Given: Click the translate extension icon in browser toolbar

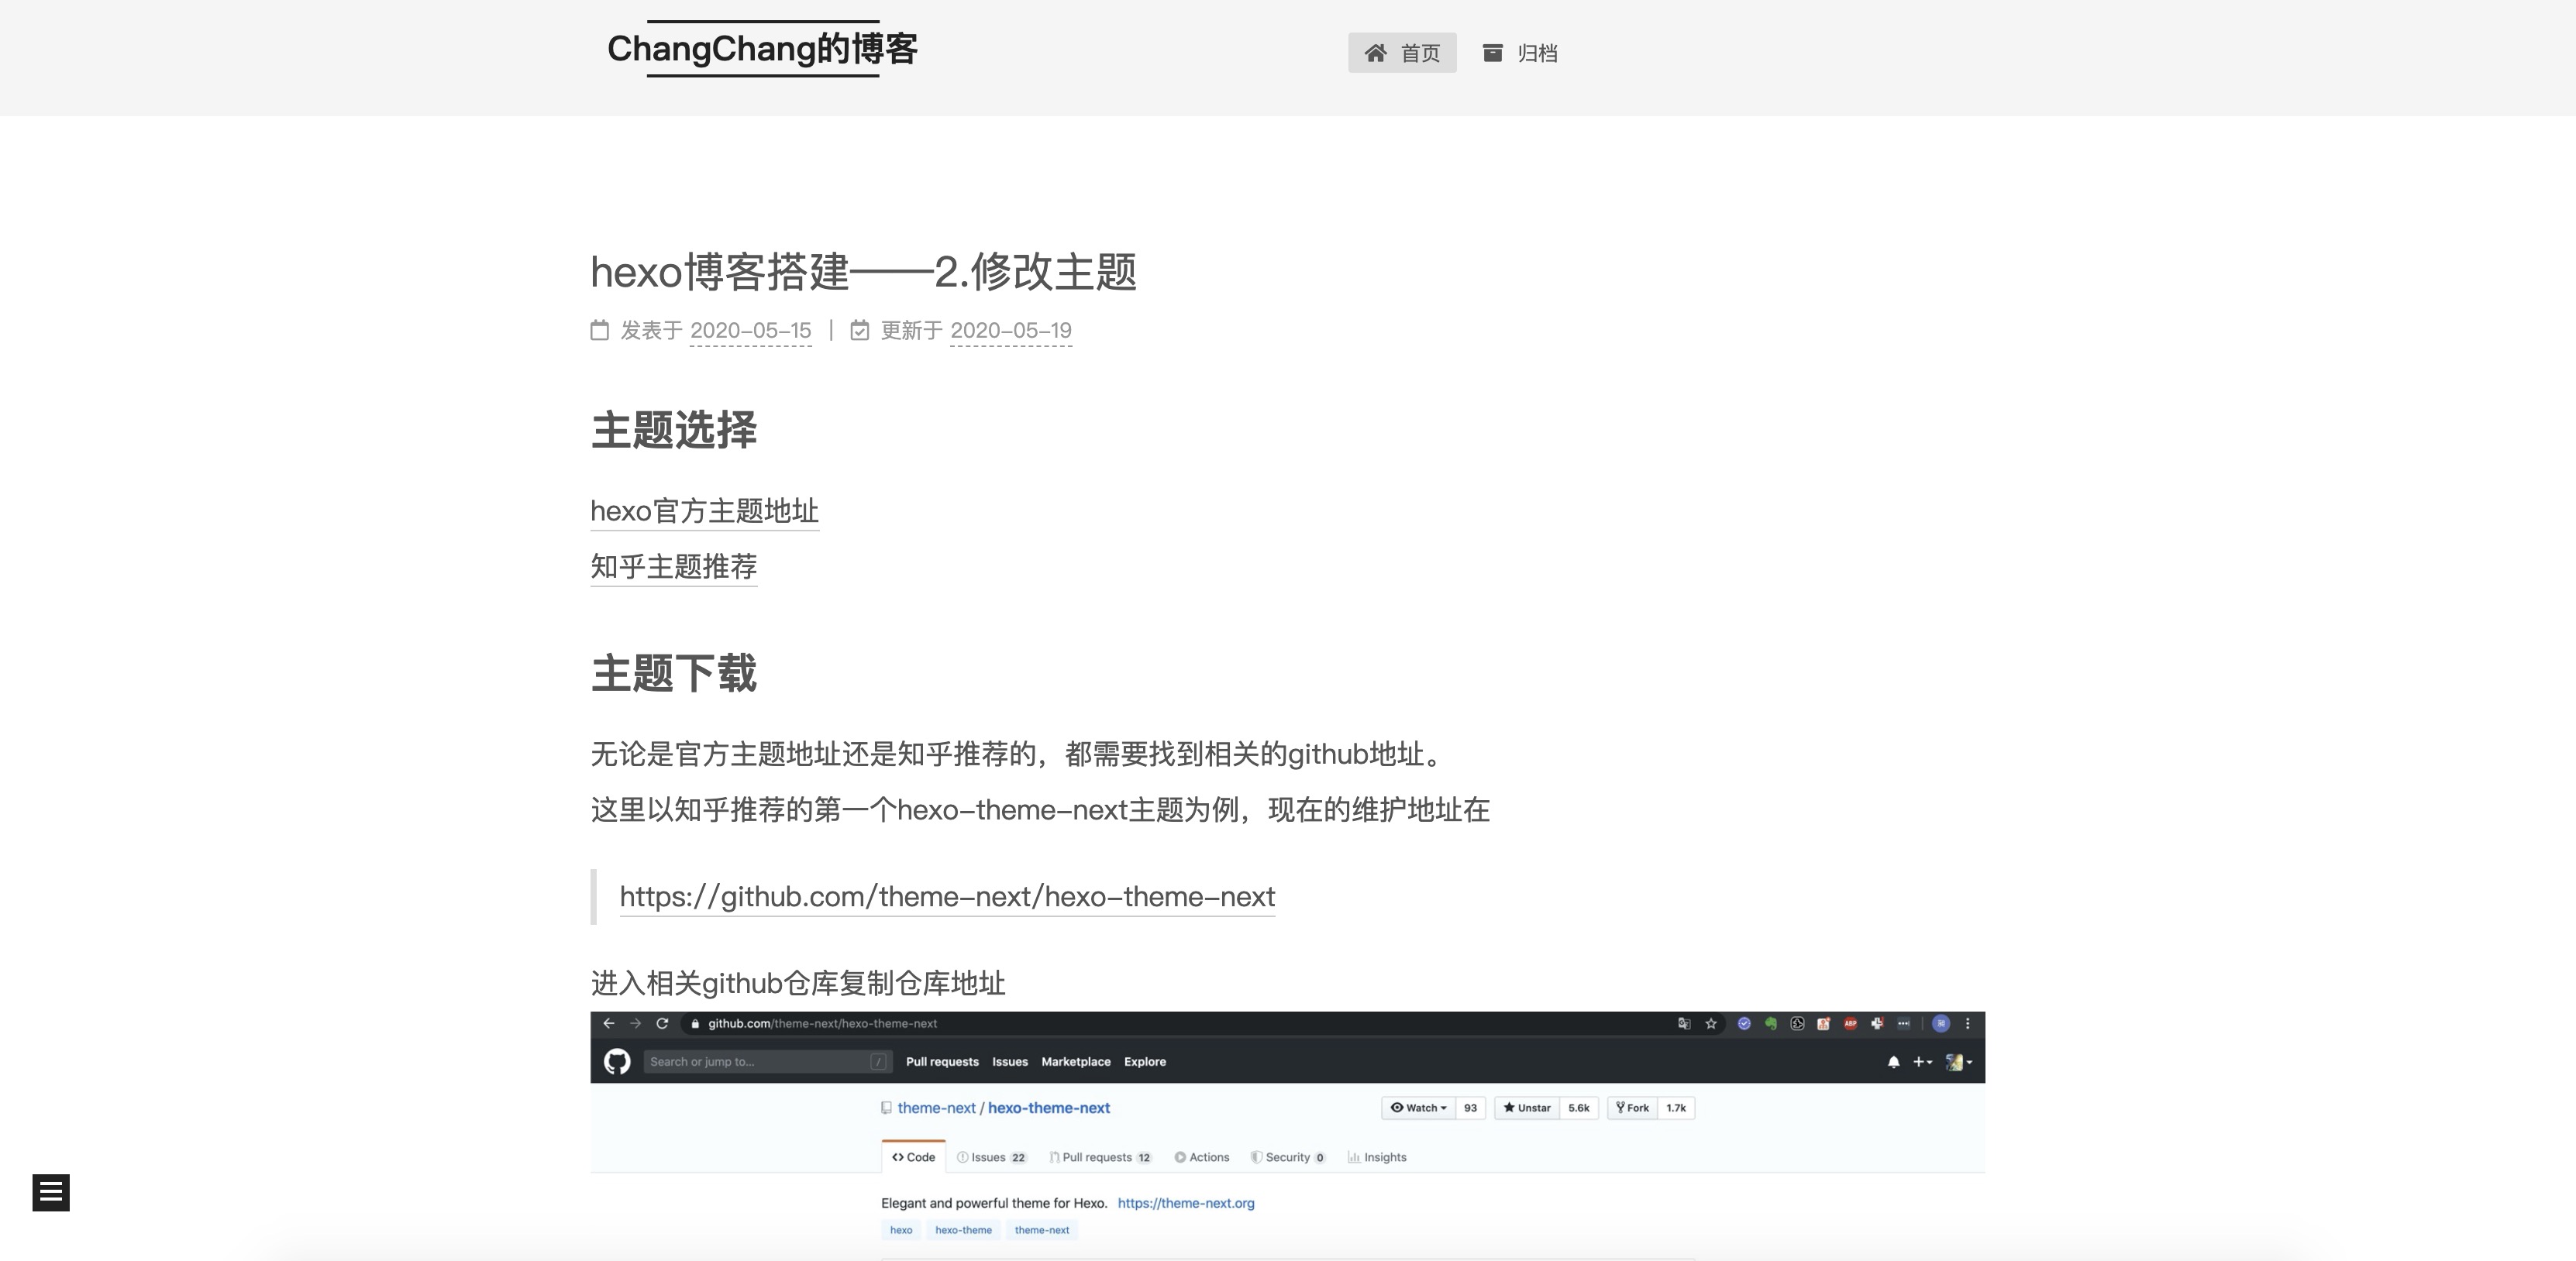Looking at the screenshot, I should pos(1685,1023).
